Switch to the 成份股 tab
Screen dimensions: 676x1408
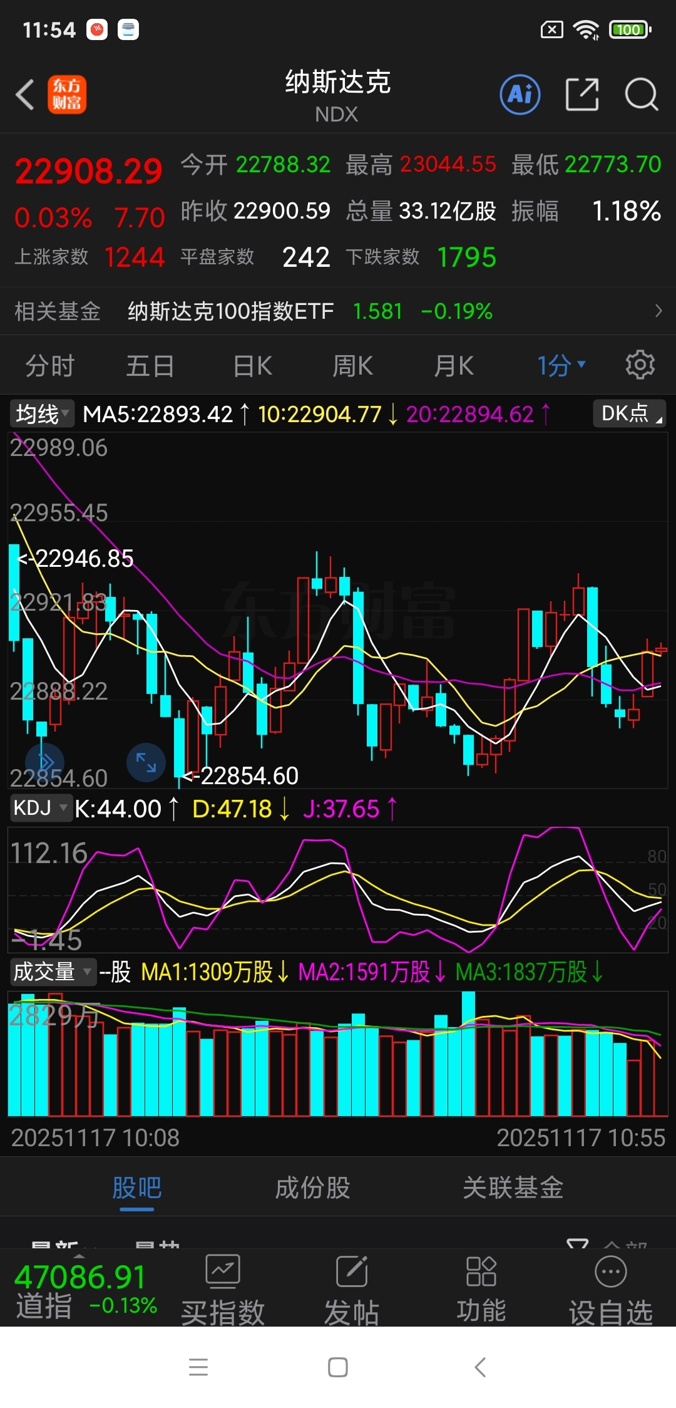point(312,1188)
